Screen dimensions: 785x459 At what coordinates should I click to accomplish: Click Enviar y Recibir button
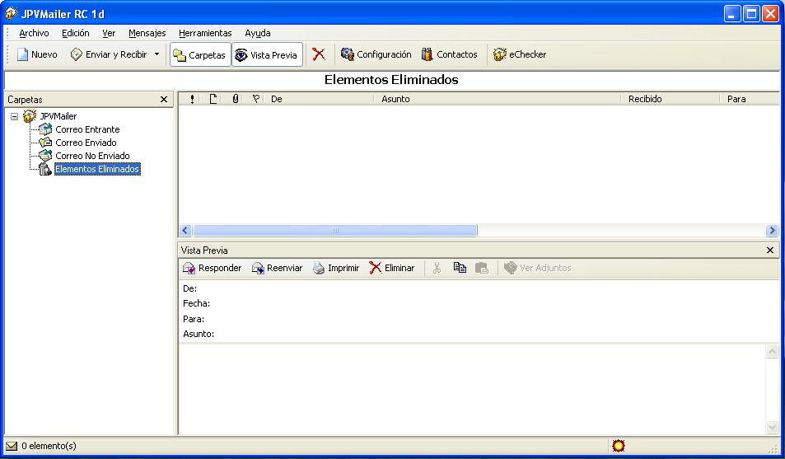(x=109, y=54)
